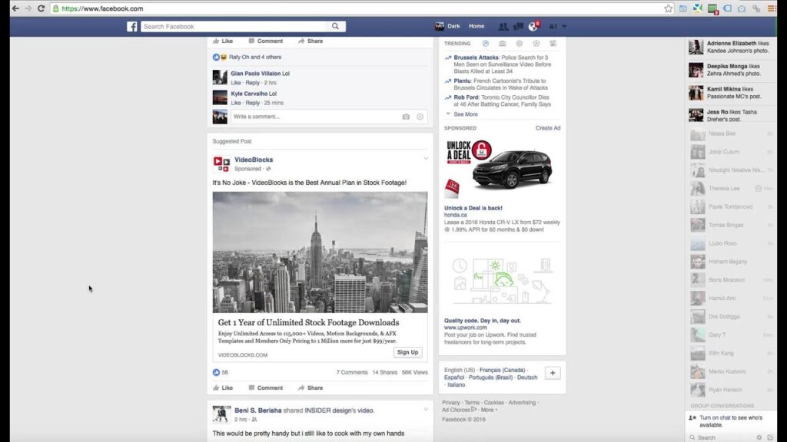Click the camera extension icon in browser toolbar
This screenshot has height=442, width=787.
click(x=742, y=8)
